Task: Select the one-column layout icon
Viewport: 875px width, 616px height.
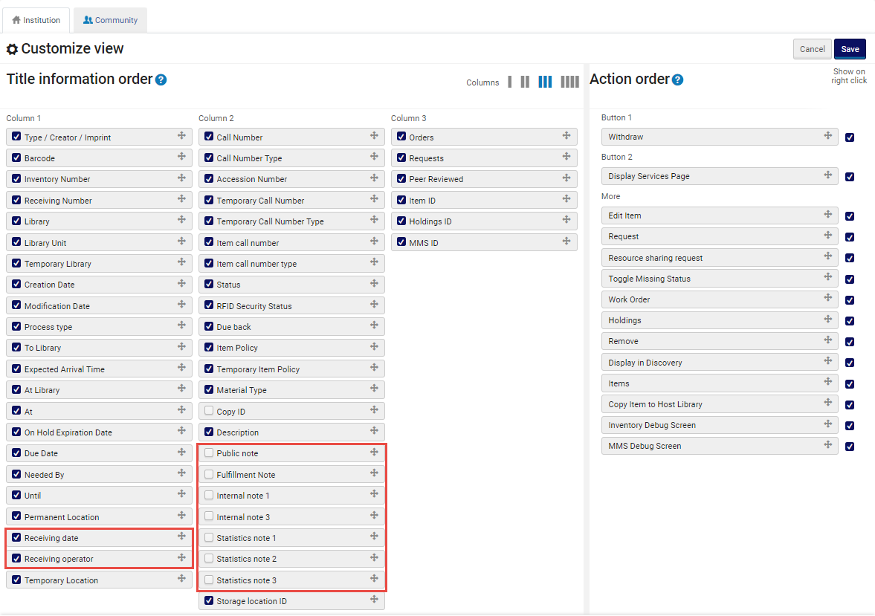Action: tap(509, 82)
